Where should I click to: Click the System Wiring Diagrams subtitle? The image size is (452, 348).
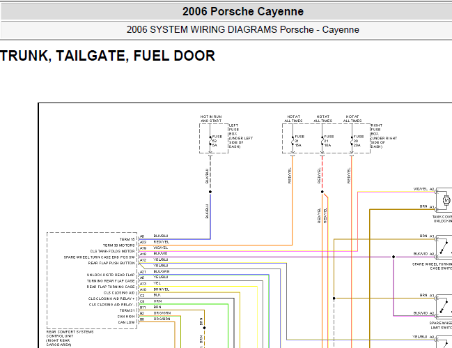coord(243,30)
